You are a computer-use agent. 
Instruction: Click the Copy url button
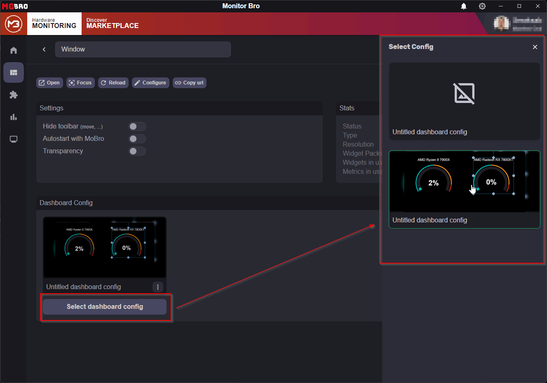(x=190, y=83)
